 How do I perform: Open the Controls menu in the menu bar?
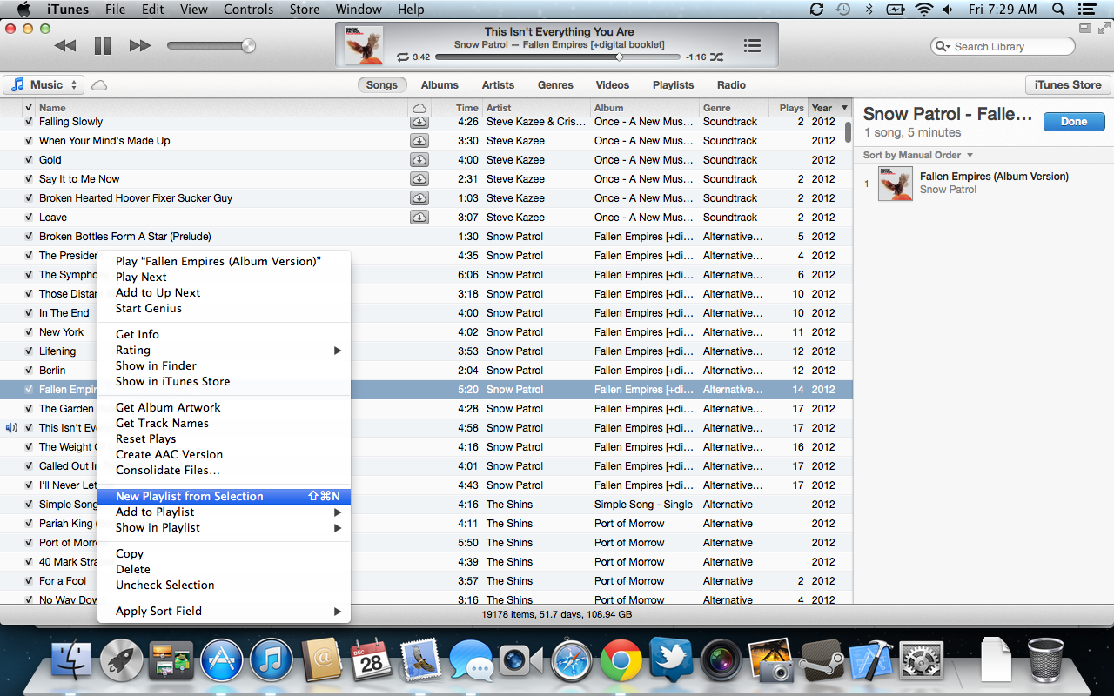(x=249, y=10)
